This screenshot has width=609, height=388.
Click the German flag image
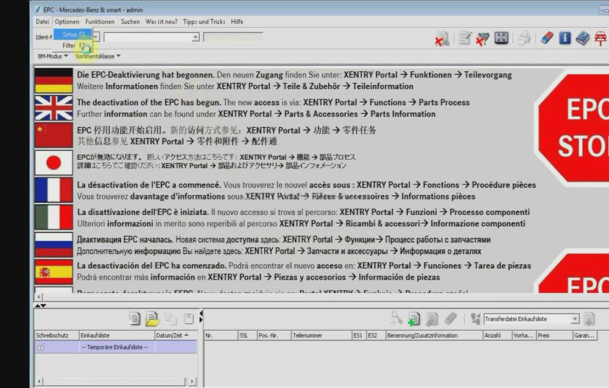pos(54,80)
